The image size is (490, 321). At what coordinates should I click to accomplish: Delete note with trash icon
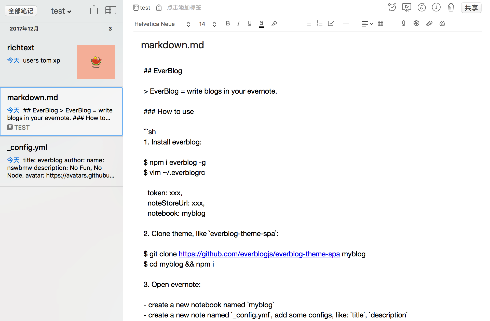[x=451, y=8]
